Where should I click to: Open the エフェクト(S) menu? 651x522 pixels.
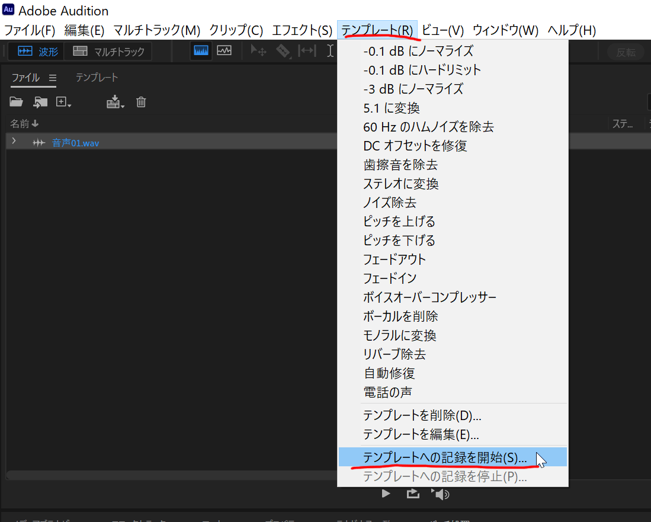coord(302,30)
